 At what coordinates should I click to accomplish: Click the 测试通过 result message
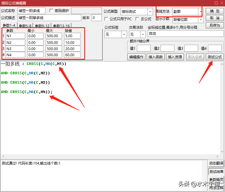point(31,163)
